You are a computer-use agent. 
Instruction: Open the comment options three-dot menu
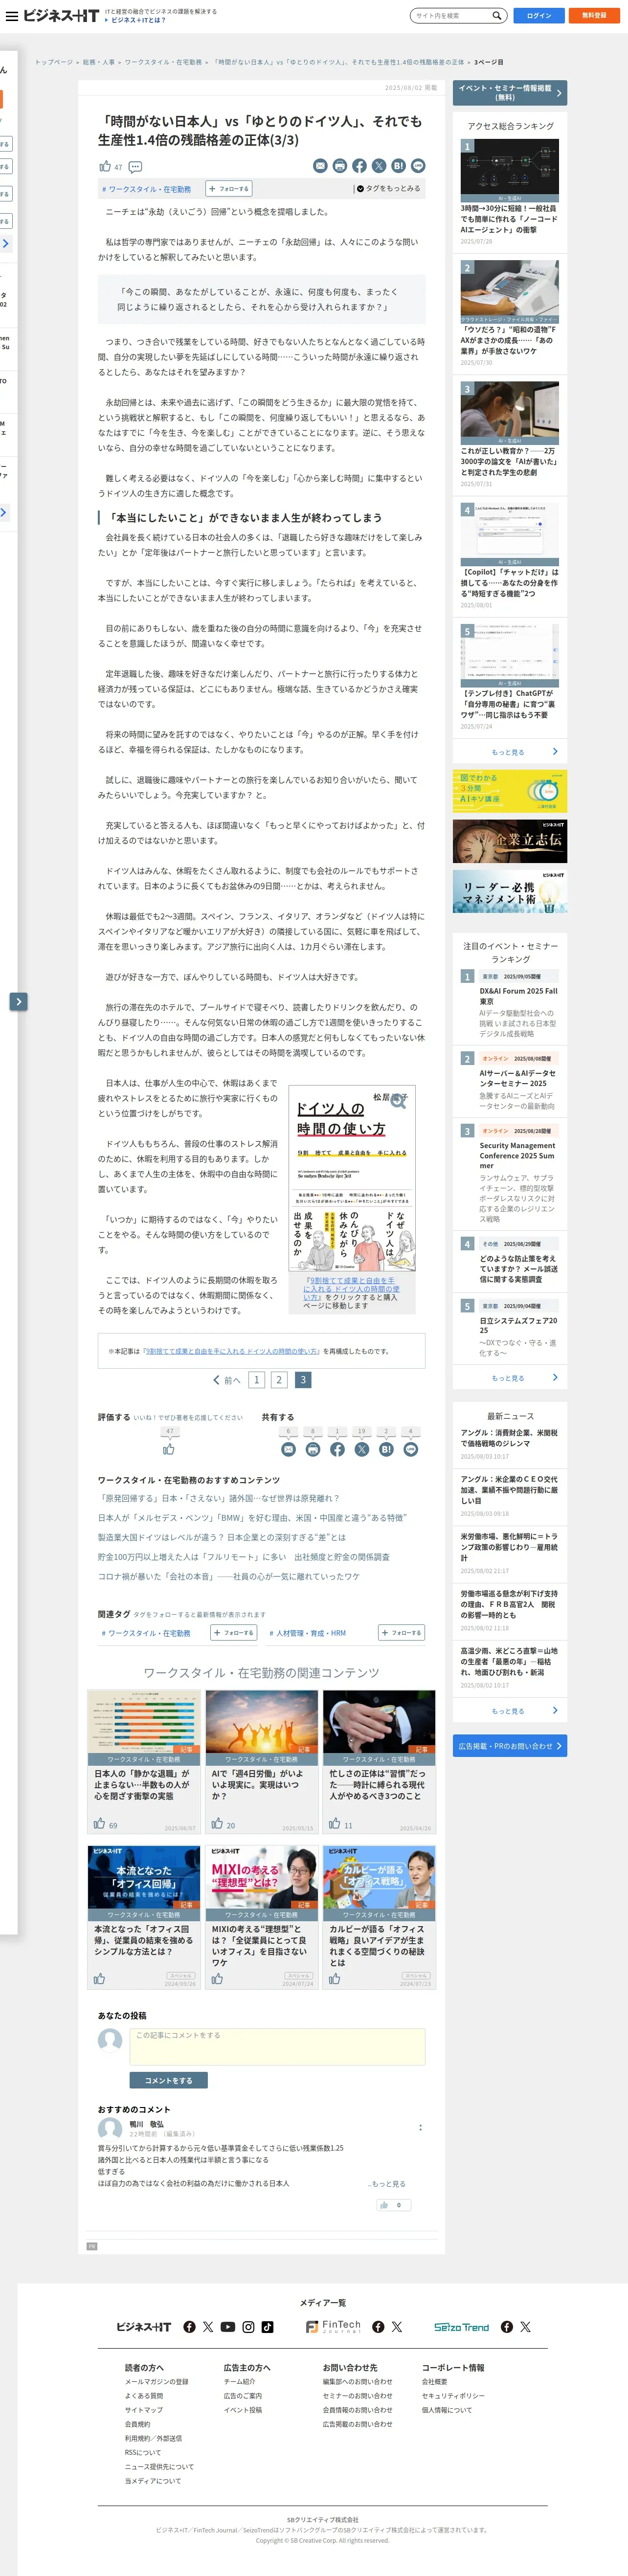click(420, 2127)
